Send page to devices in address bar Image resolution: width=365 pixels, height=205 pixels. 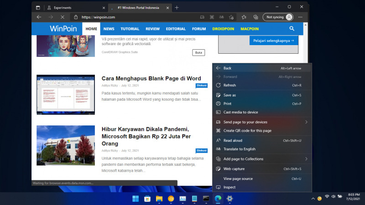pos(202,17)
